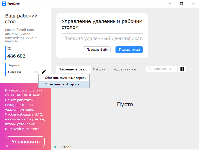Open the three-dot menu next to ID

click(44, 48)
